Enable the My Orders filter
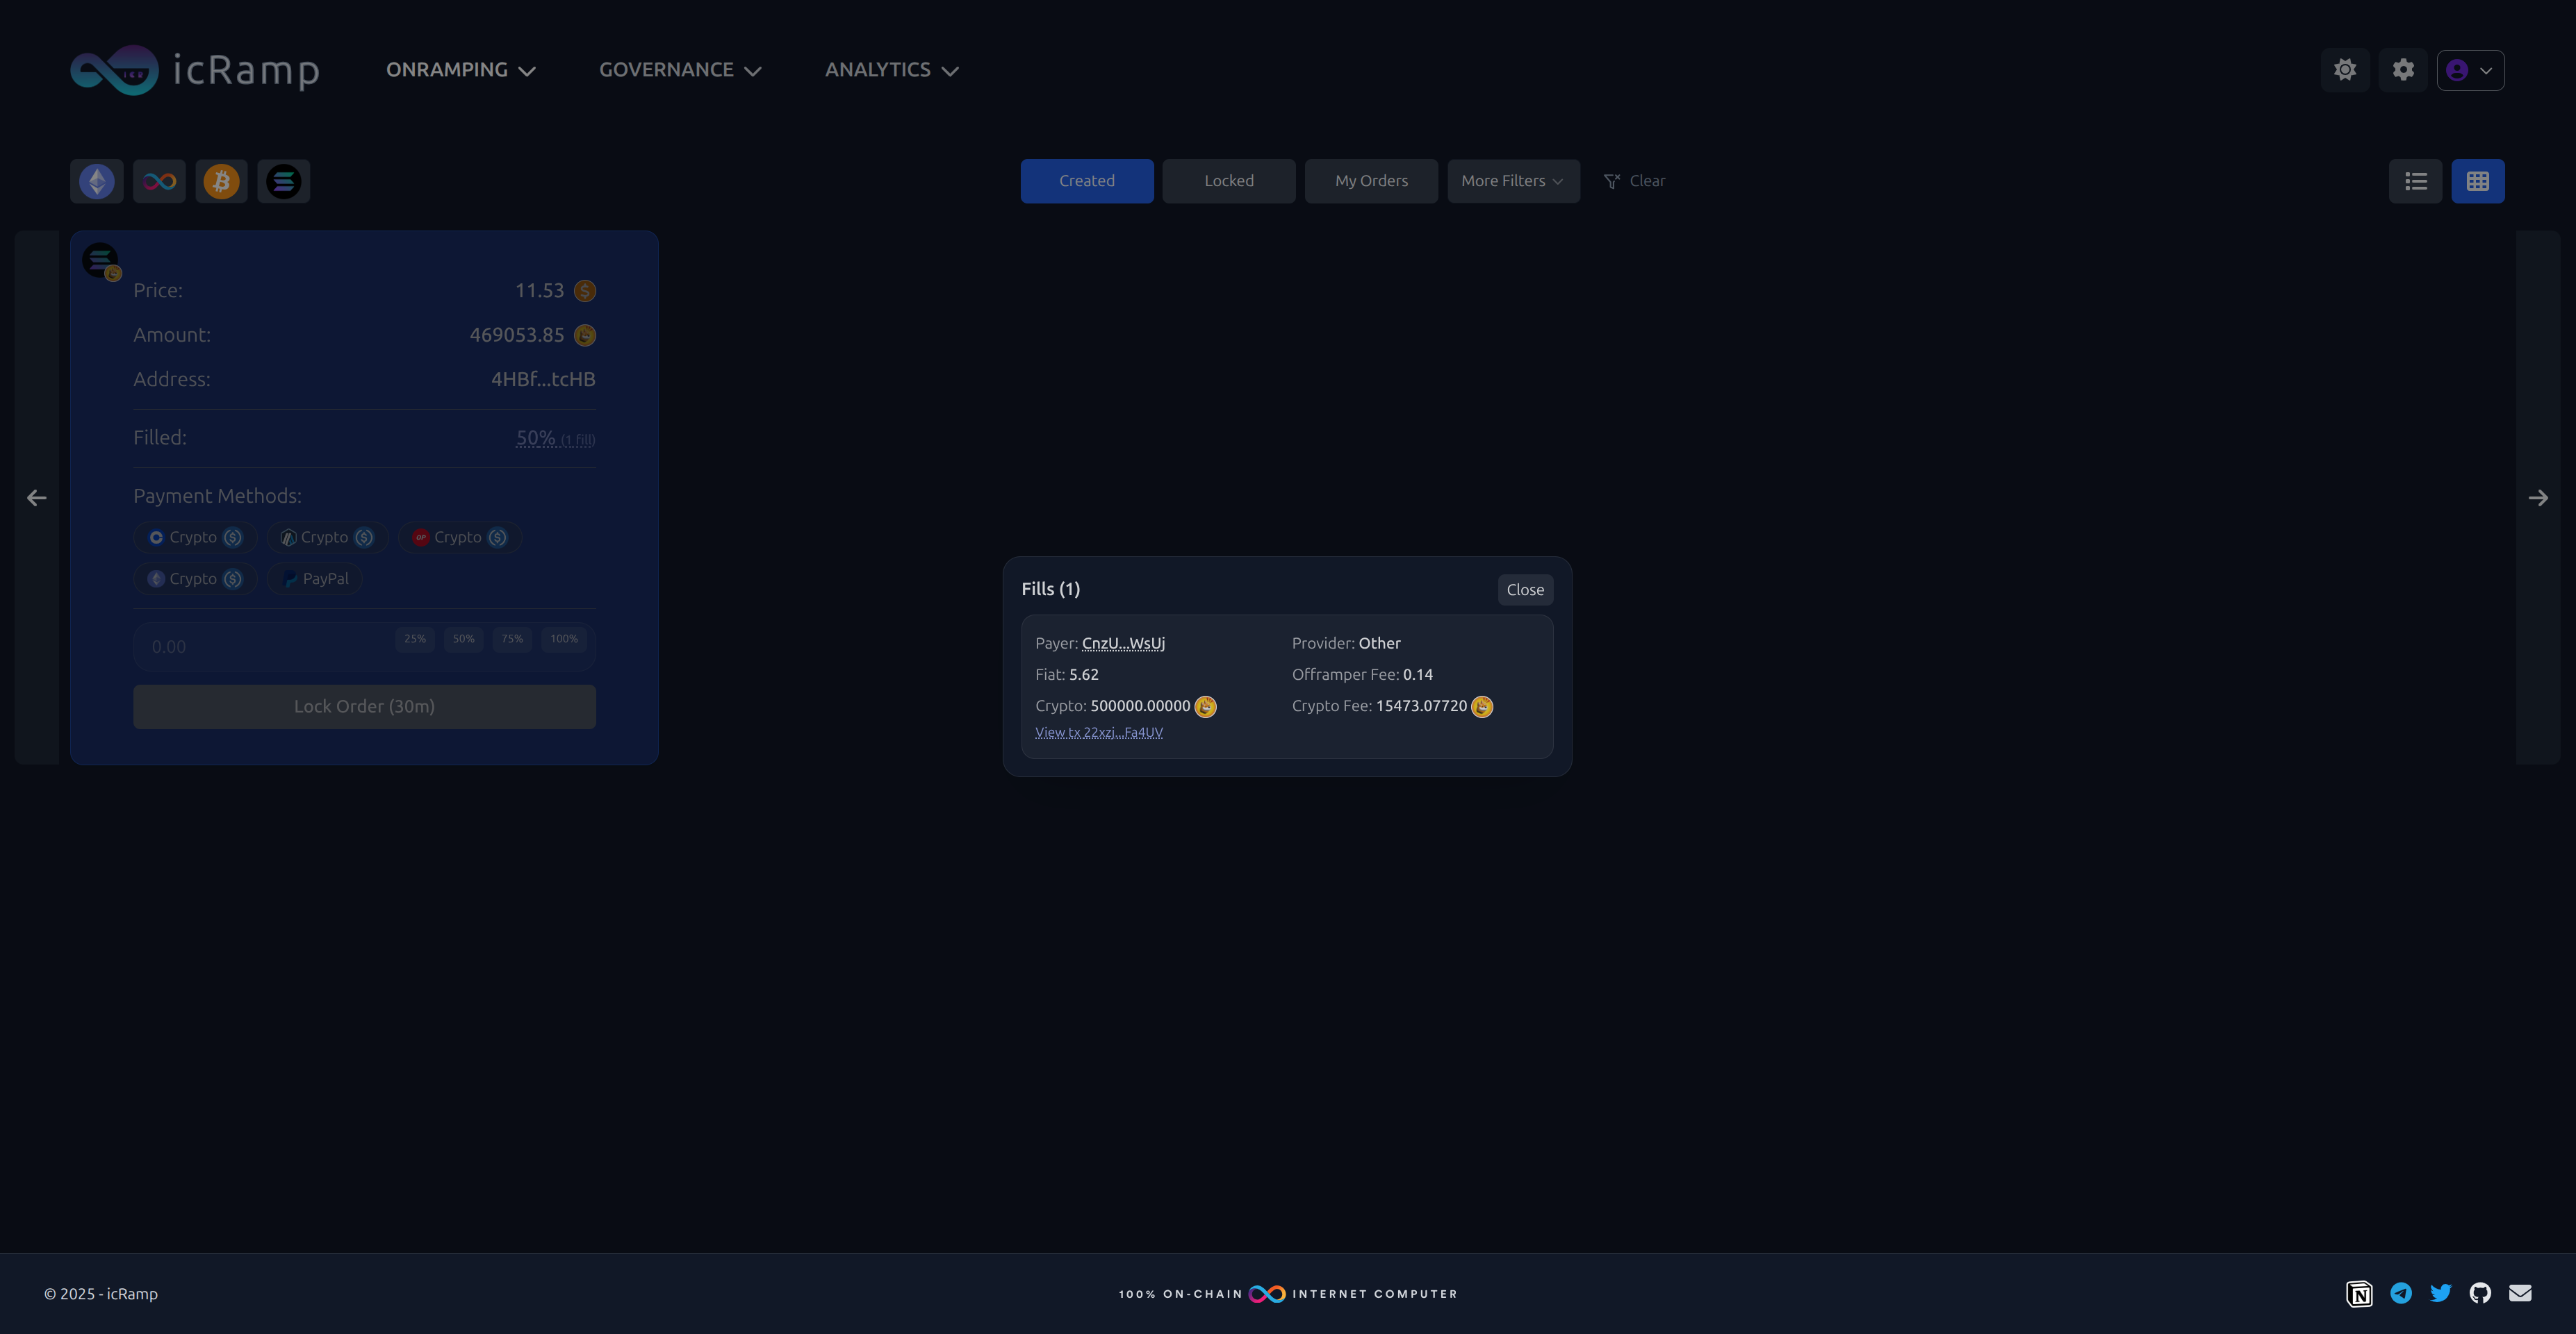Image resolution: width=2576 pixels, height=1334 pixels. pos(1371,181)
